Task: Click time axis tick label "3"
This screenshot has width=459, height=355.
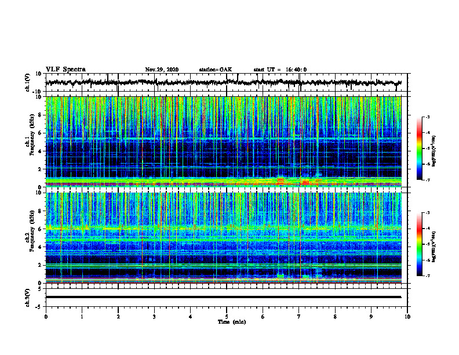Action: (x=154, y=317)
